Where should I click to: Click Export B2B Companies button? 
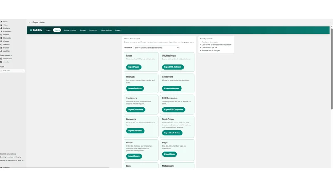click(174, 110)
